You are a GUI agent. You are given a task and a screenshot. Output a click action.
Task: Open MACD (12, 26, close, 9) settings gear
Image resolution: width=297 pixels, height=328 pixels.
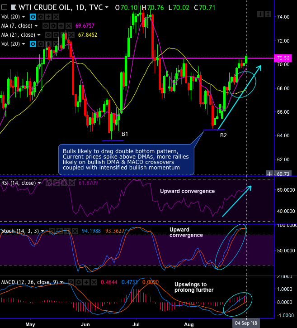pos(79,282)
